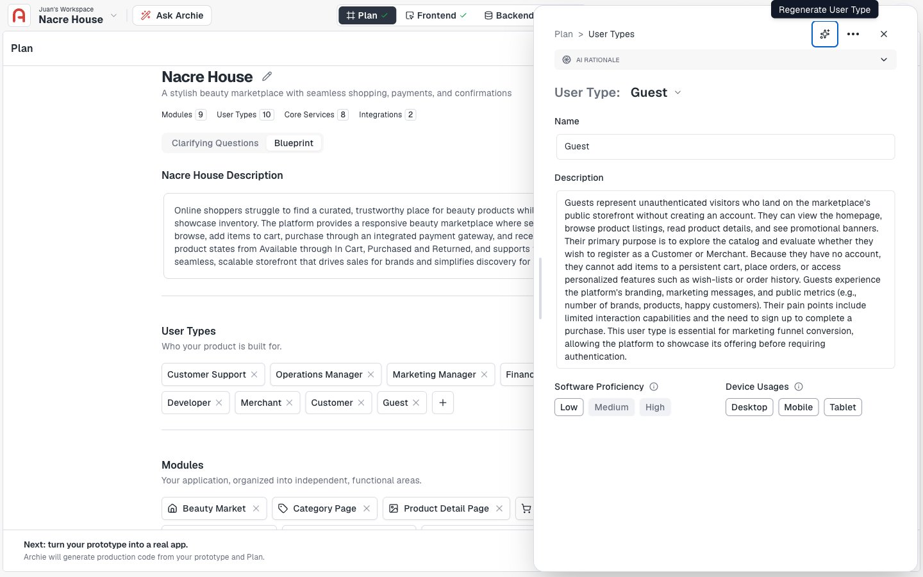Remove the Marketing Manager user type

[x=485, y=374]
